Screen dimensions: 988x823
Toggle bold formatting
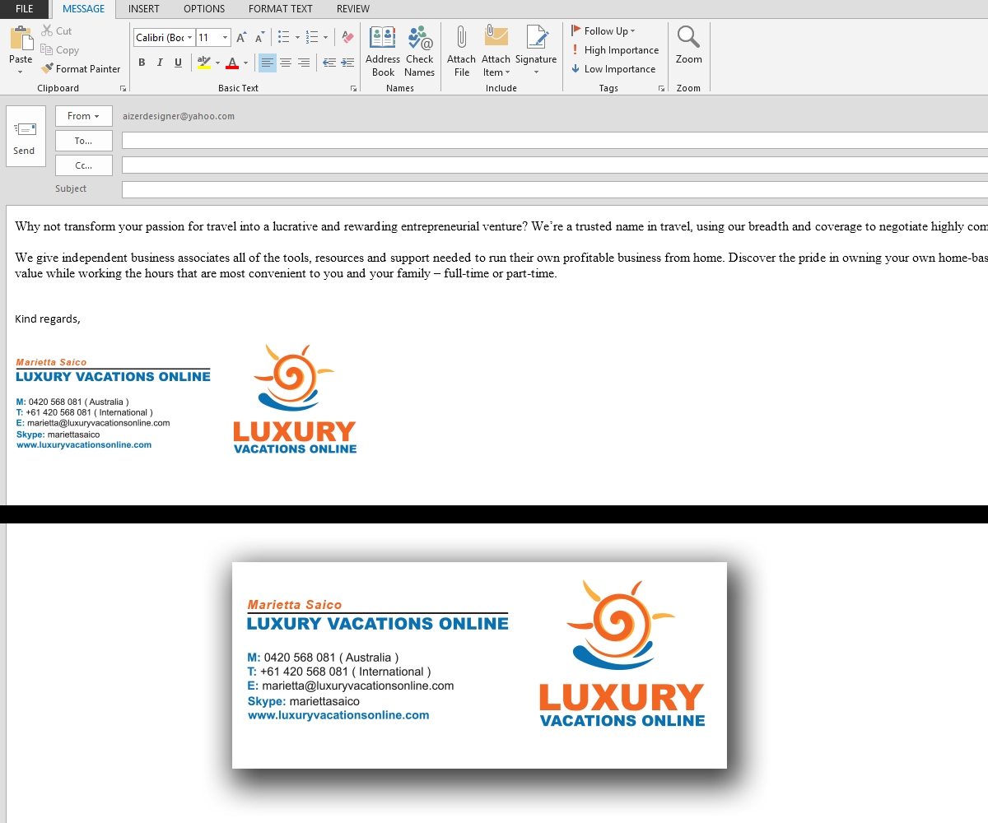pyautogui.click(x=142, y=63)
